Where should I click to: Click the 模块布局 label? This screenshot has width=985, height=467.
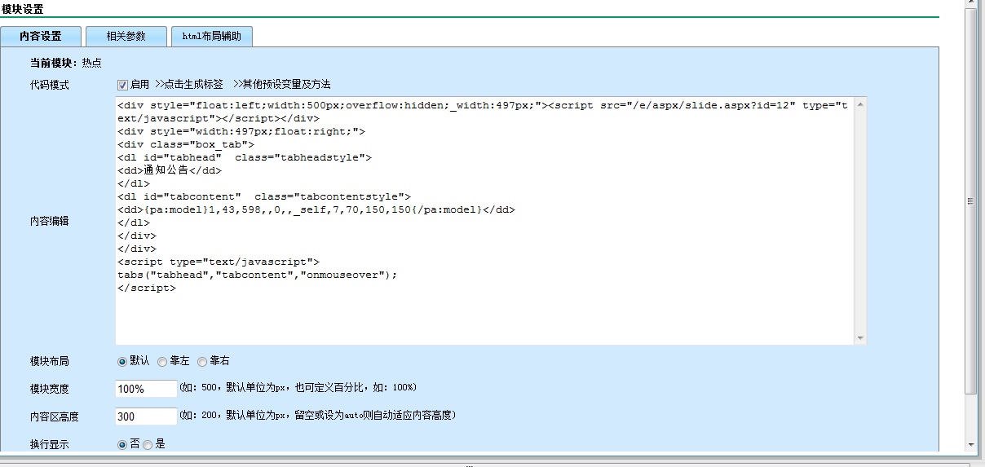[x=50, y=361]
